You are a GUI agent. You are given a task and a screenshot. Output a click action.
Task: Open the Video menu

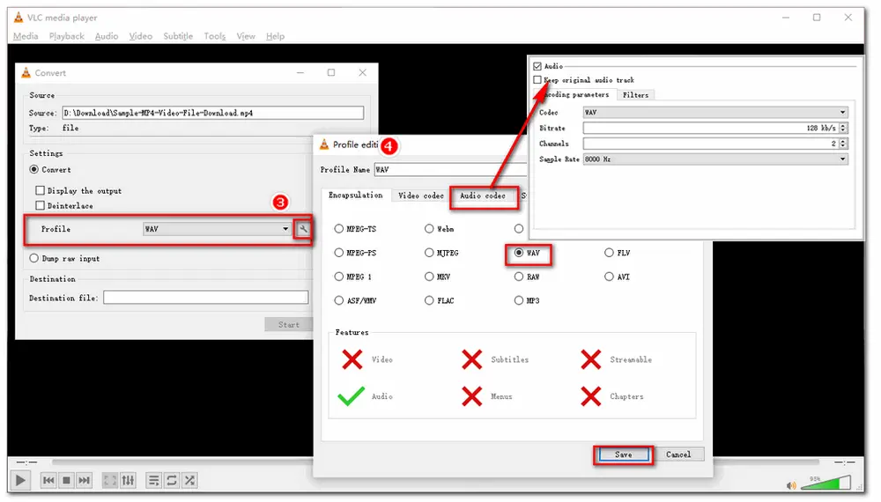click(x=140, y=36)
